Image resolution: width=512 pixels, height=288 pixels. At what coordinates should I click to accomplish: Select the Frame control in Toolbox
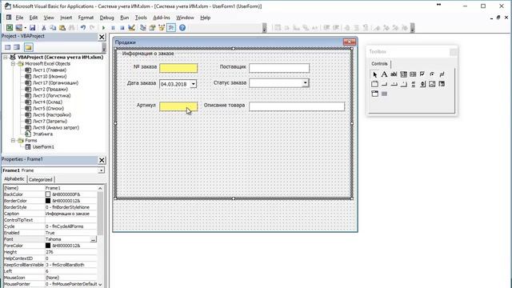pyautogui.click(x=374, y=84)
